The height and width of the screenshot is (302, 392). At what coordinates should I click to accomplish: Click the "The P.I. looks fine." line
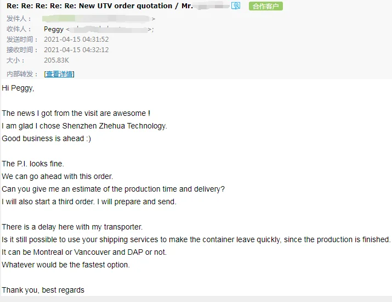point(33,164)
